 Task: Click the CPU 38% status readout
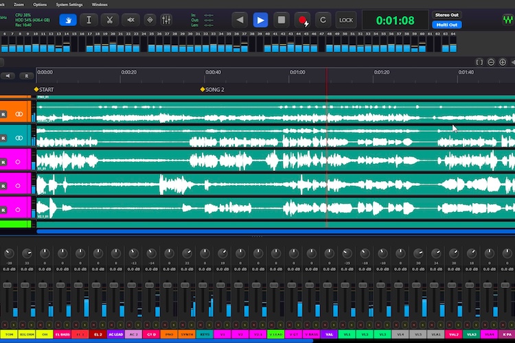click(23, 15)
